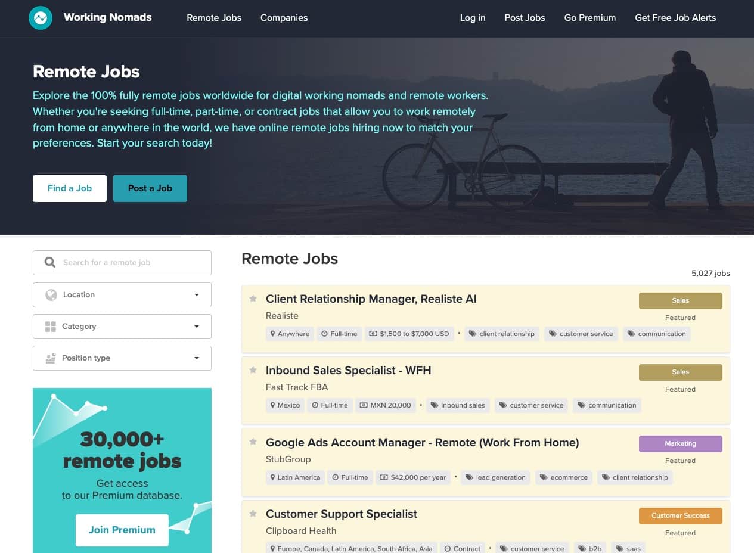This screenshot has width=754, height=553.
Task: Click the 'client relationship' tag on Realiste job
Action: (x=501, y=334)
